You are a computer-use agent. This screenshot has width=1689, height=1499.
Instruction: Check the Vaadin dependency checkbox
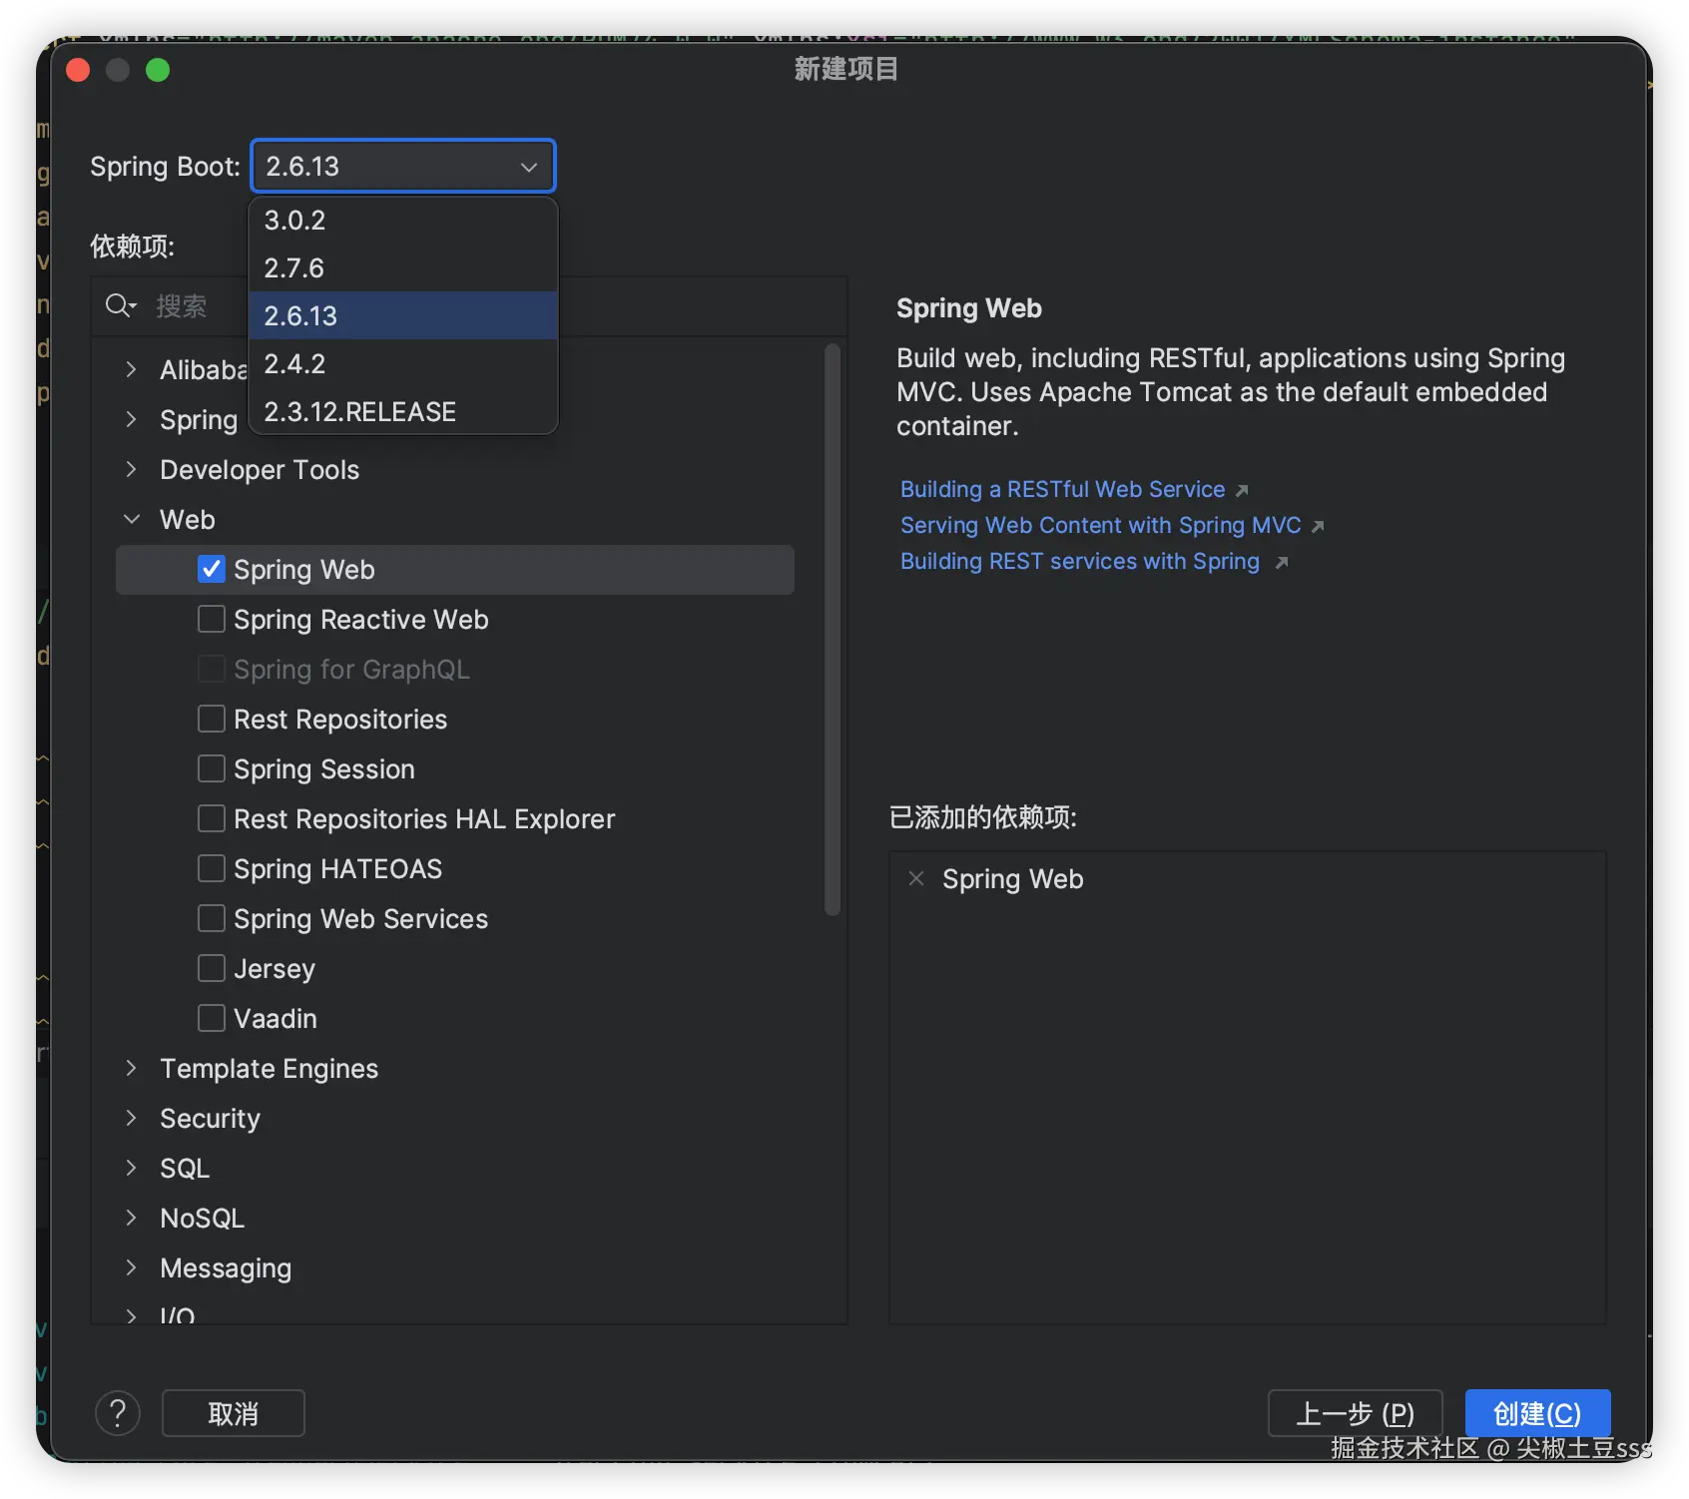(x=212, y=1018)
